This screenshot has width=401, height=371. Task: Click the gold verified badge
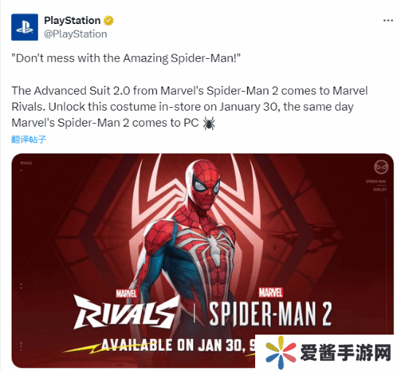(109, 20)
